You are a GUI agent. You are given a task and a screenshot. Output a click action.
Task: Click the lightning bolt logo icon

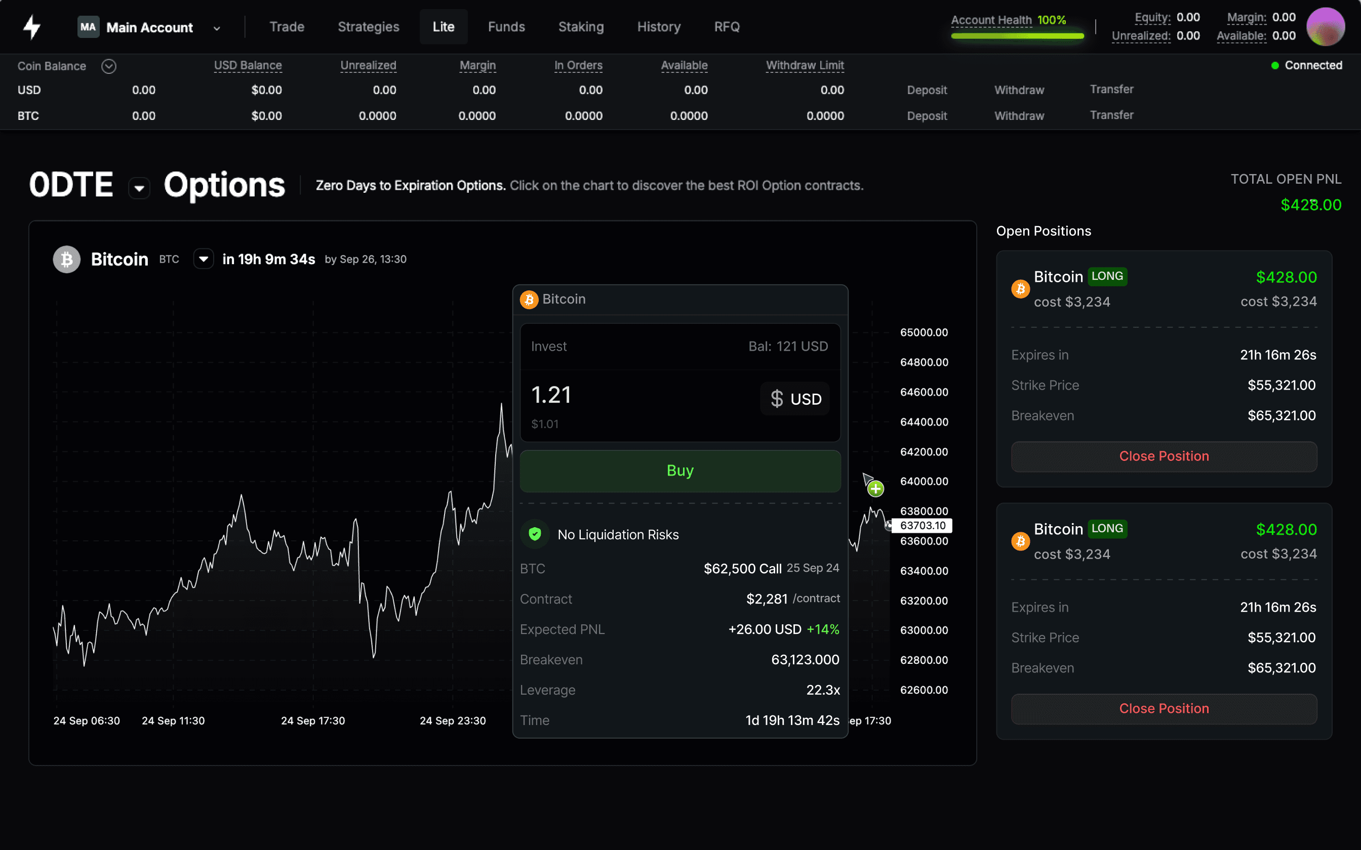click(x=32, y=26)
